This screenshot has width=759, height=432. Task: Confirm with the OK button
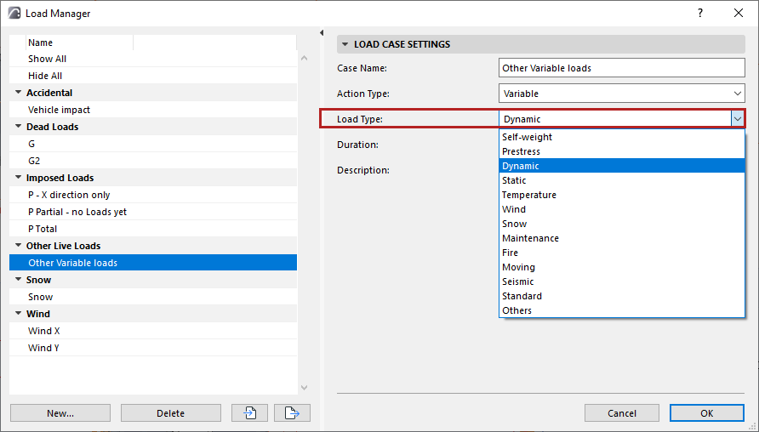point(706,413)
